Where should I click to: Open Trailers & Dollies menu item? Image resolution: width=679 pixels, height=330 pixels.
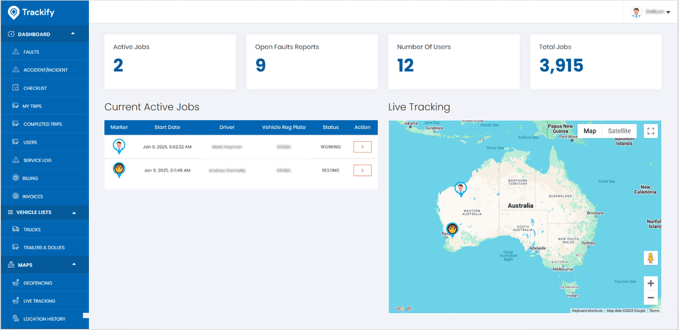pos(44,248)
